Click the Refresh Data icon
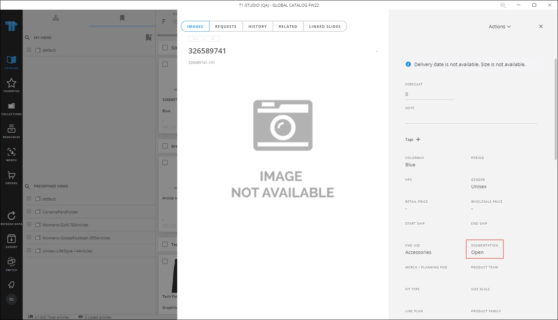The width and height of the screenshot is (558, 320). click(11, 216)
